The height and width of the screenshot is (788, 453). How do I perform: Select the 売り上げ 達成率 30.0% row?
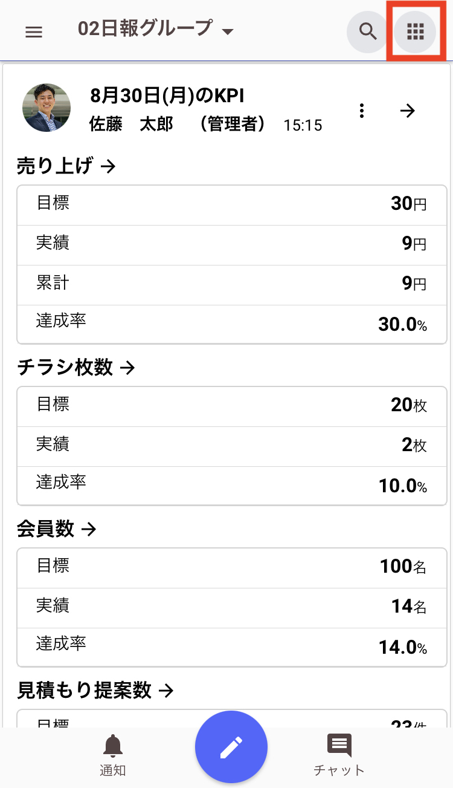[232, 324]
